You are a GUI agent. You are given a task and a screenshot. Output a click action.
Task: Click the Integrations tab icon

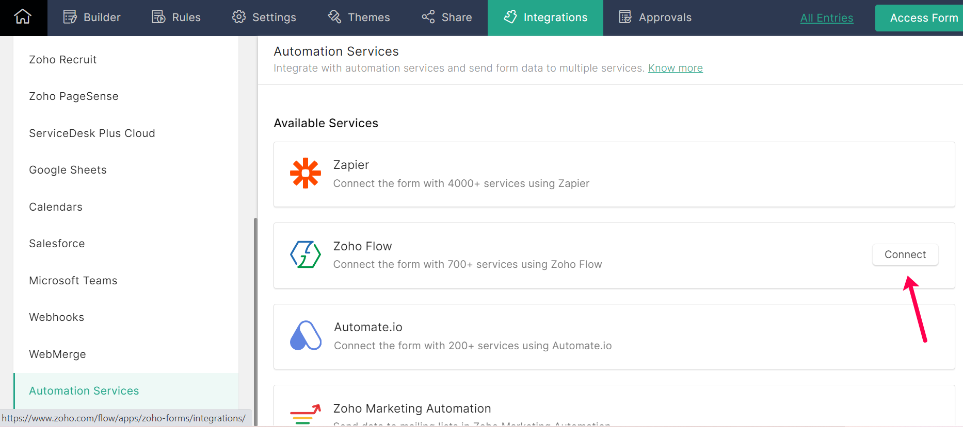coord(510,17)
